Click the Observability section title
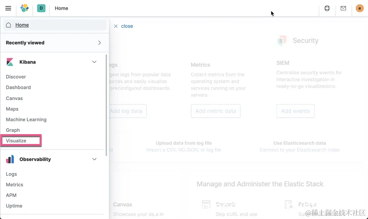The width and height of the screenshot is (368, 219). click(x=35, y=159)
